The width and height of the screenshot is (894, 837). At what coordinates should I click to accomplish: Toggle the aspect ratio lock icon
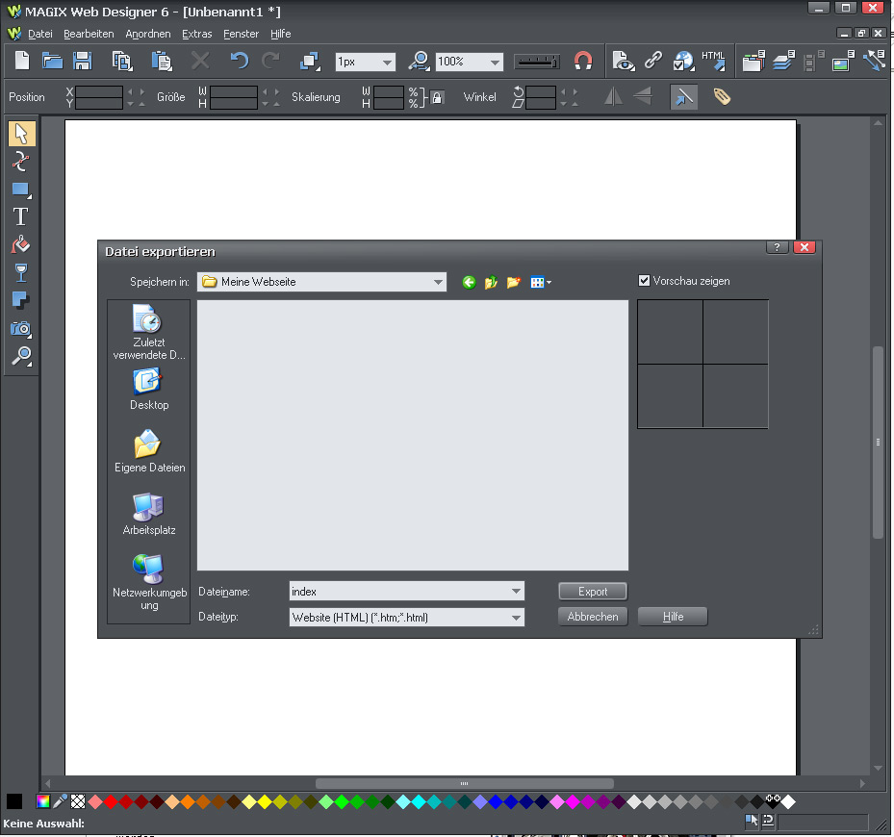click(437, 97)
